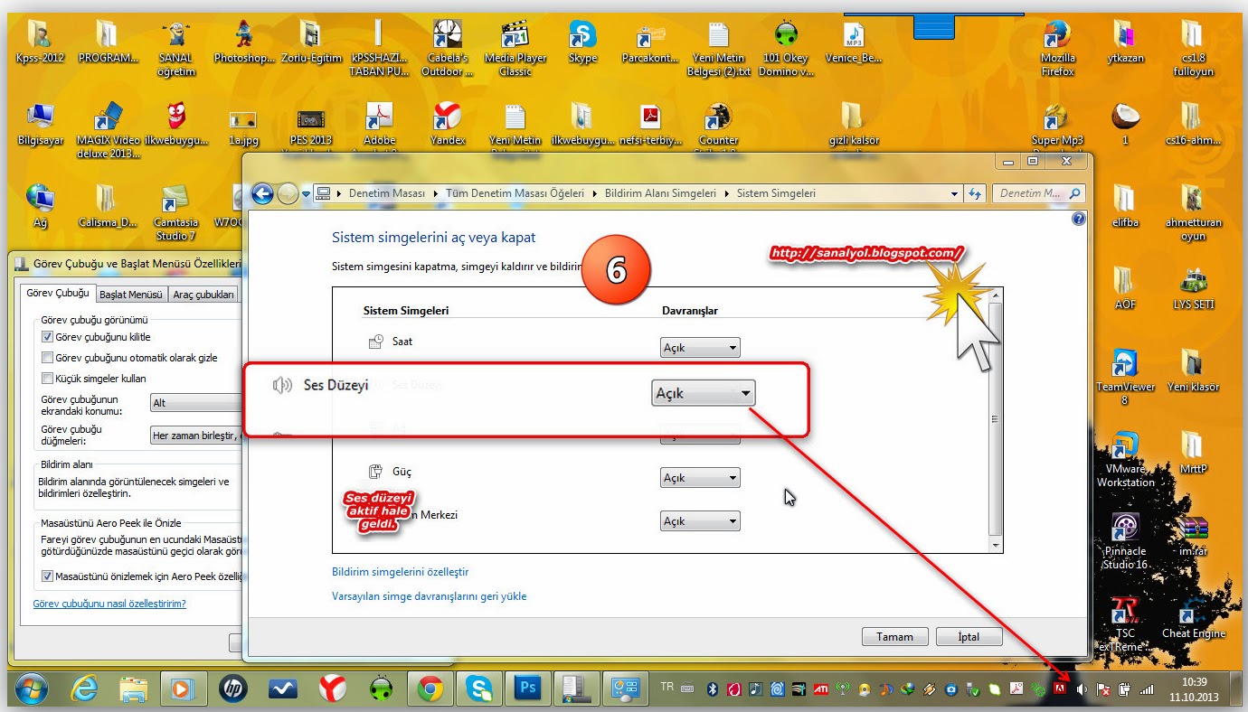1248x712 pixels.
Task: Switch to Photoshop in the taskbar
Action: point(527,689)
